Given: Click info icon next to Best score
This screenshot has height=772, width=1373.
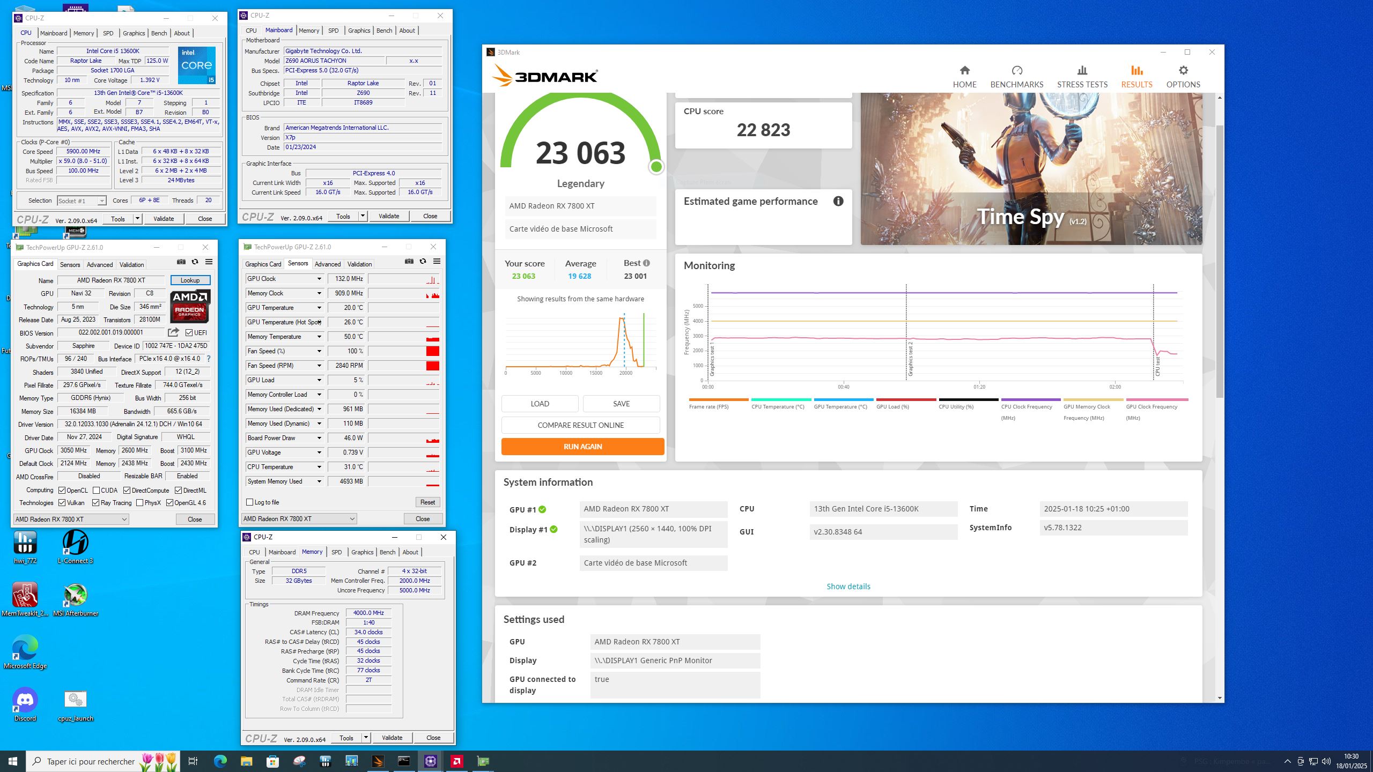Looking at the screenshot, I should click(646, 263).
